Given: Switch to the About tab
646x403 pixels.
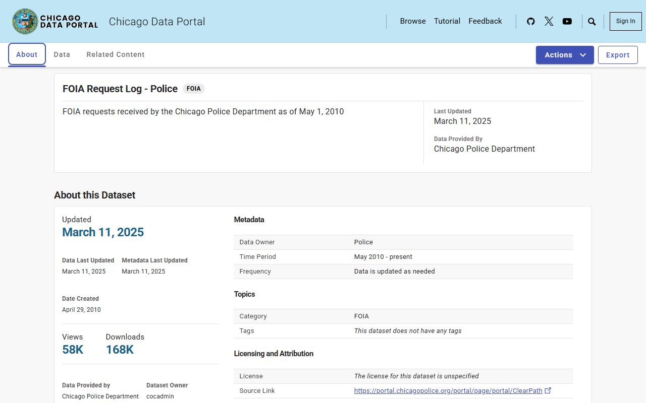Looking at the screenshot, I should (x=27, y=54).
